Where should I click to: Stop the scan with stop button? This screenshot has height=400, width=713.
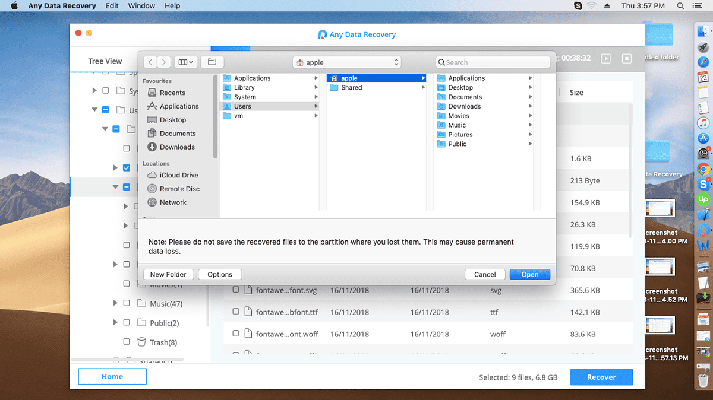click(x=627, y=58)
